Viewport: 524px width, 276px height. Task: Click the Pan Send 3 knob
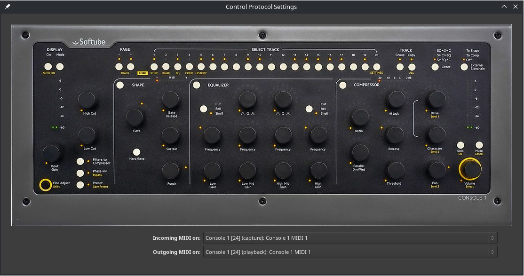coord(437,170)
